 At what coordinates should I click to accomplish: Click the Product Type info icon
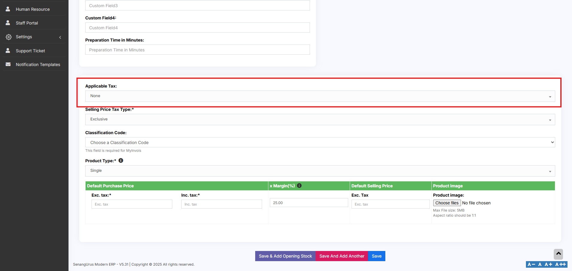121,160
